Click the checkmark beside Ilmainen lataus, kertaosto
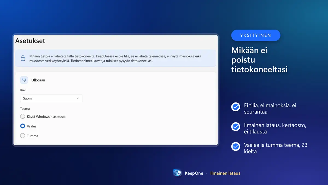Image resolution: width=328 pixels, height=185 pixels. click(x=236, y=127)
